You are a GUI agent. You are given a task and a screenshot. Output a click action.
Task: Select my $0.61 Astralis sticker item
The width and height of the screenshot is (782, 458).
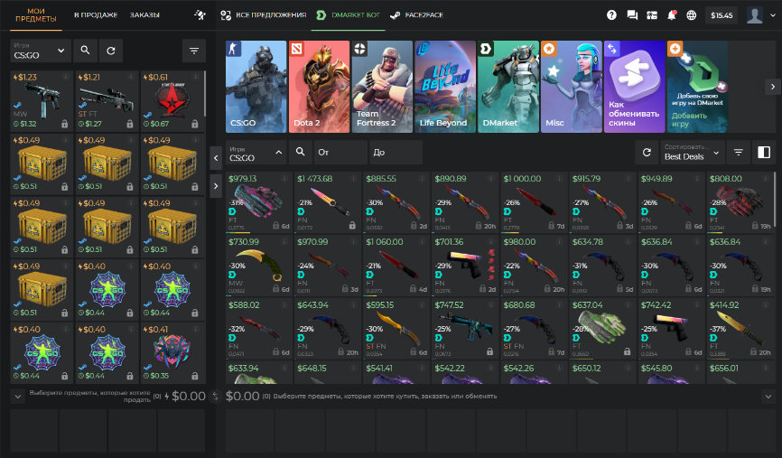(172, 100)
